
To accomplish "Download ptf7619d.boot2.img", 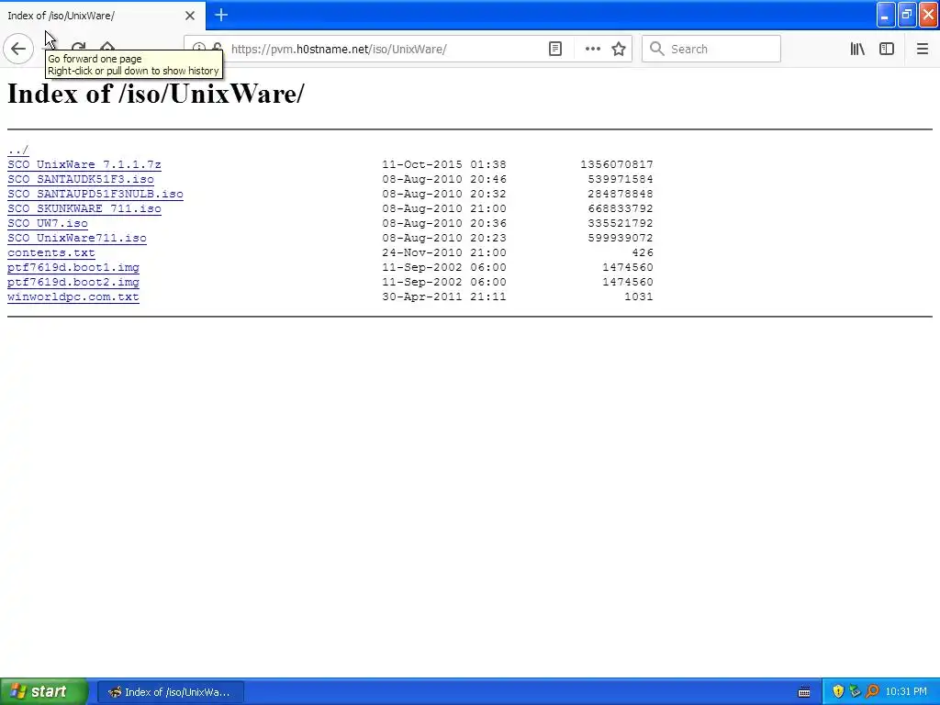I will 73,282.
